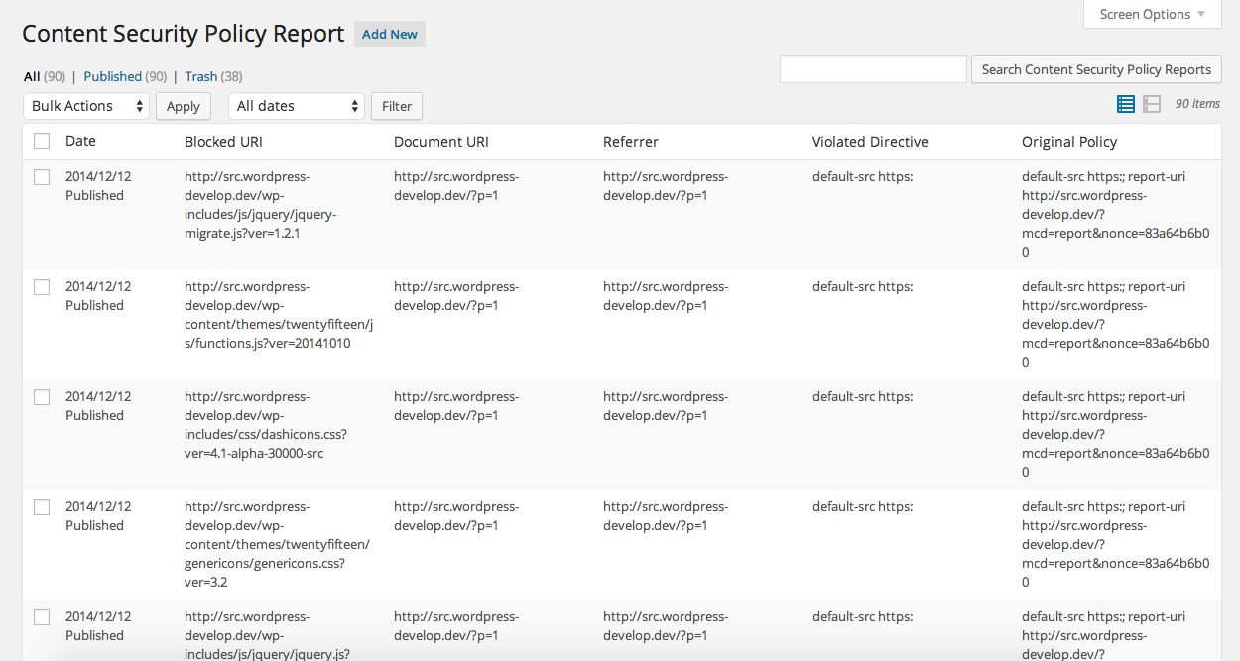Check the row for jquery.js report

coord(42,617)
